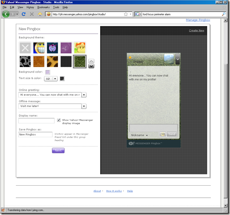This screenshot has width=230, height=215.
Task: Pick the black hexagon mesh theme
Action: (66, 61)
